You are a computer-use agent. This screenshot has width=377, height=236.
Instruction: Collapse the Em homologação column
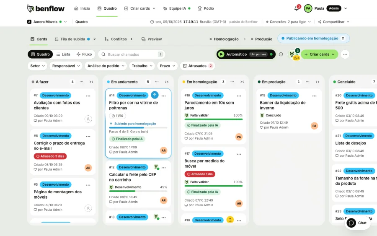click(242, 82)
